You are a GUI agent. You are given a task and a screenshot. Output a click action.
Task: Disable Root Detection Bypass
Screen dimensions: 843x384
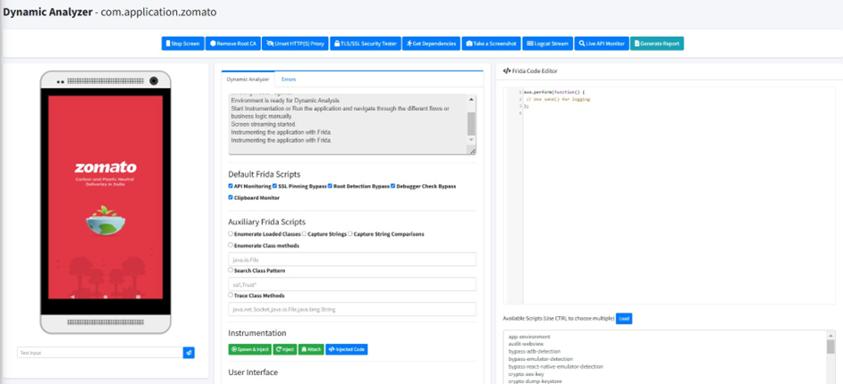coord(330,186)
